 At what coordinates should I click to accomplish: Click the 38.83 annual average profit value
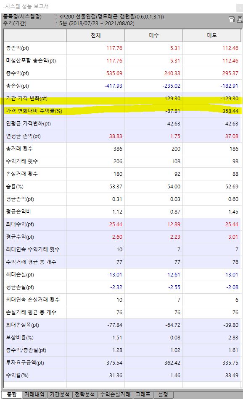116,136
